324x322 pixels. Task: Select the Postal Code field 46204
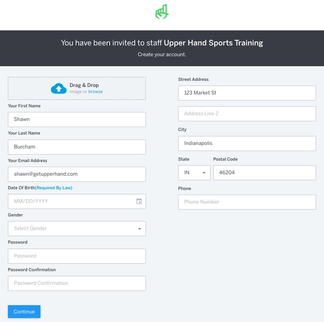[265, 173]
